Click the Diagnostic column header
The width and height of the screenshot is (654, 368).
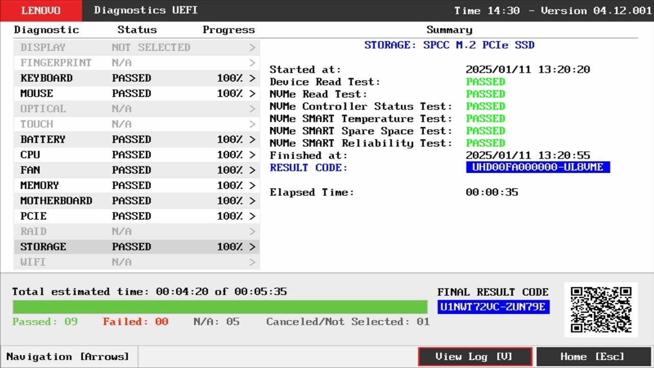click(46, 30)
